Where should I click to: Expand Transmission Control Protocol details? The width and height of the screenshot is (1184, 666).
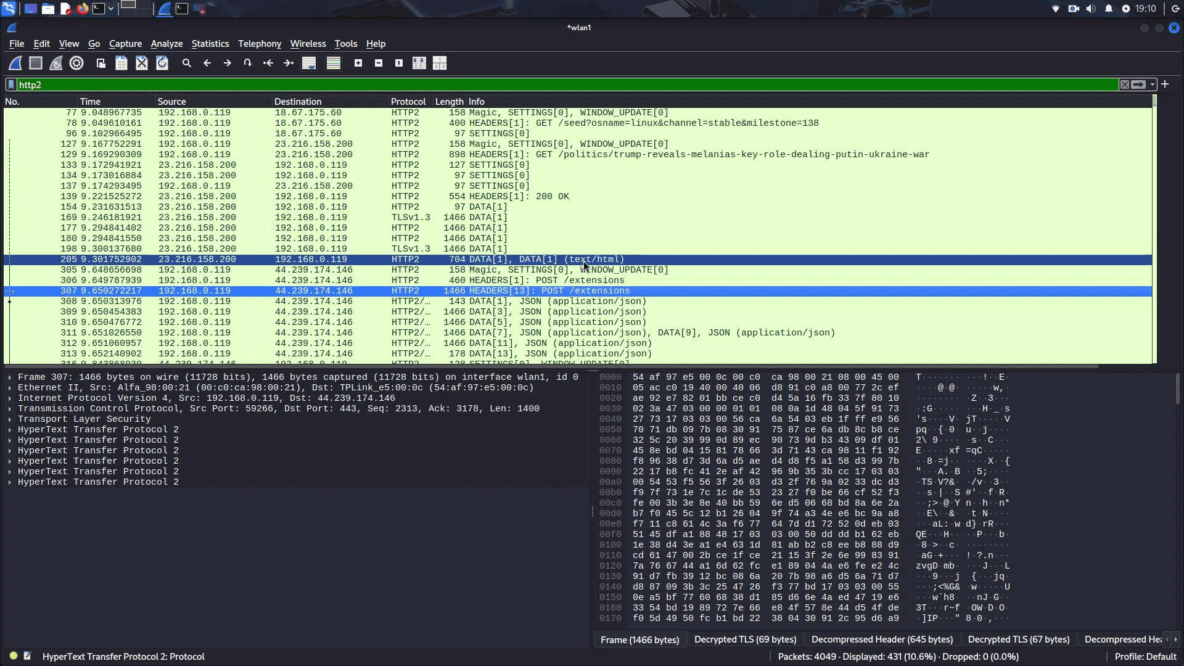pos(10,408)
